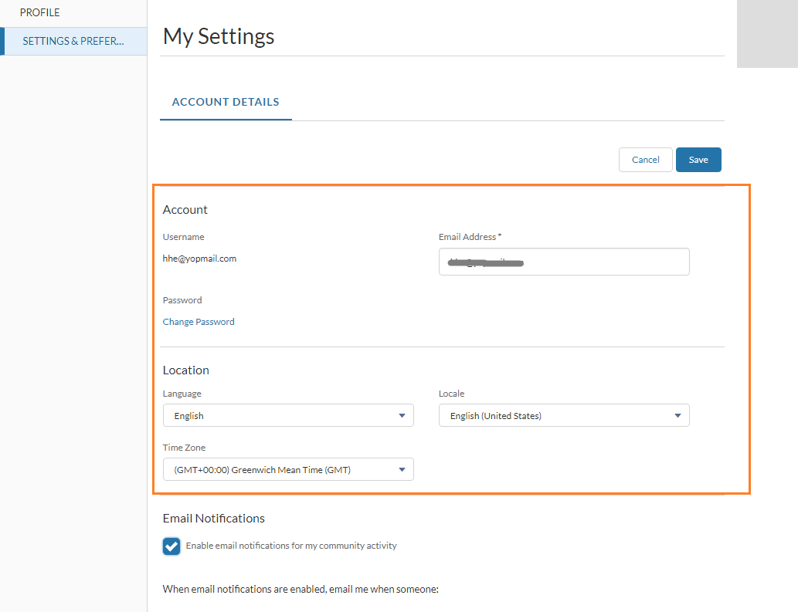Click the 'Email Address' field label

(x=469, y=237)
